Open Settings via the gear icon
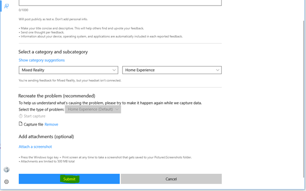Screen dimensions: 306x191 click(x=7, y=182)
